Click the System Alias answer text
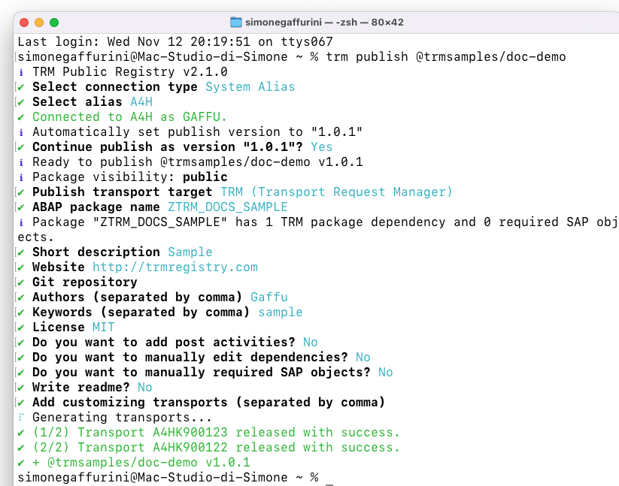The image size is (619, 486). point(250,86)
